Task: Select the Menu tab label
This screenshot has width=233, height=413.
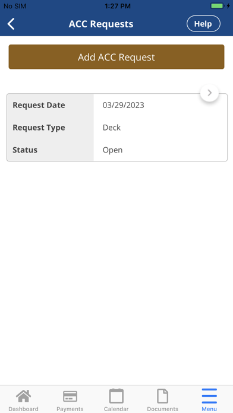Action: [x=209, y=409]
